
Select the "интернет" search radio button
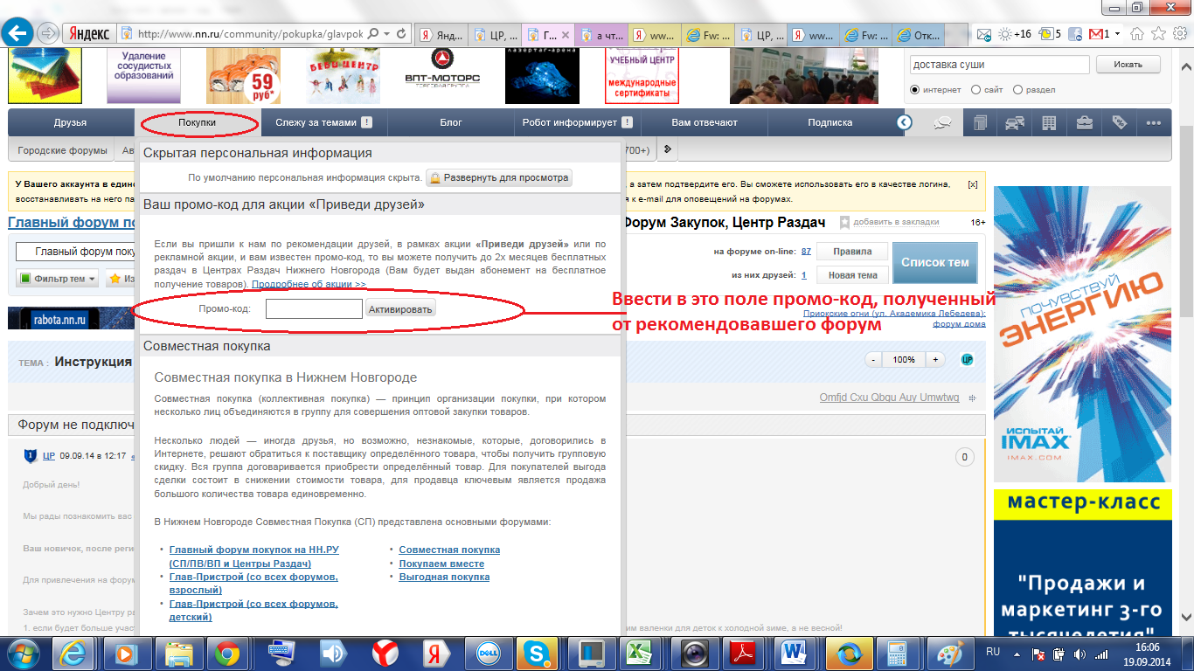(x=915, y=90)
